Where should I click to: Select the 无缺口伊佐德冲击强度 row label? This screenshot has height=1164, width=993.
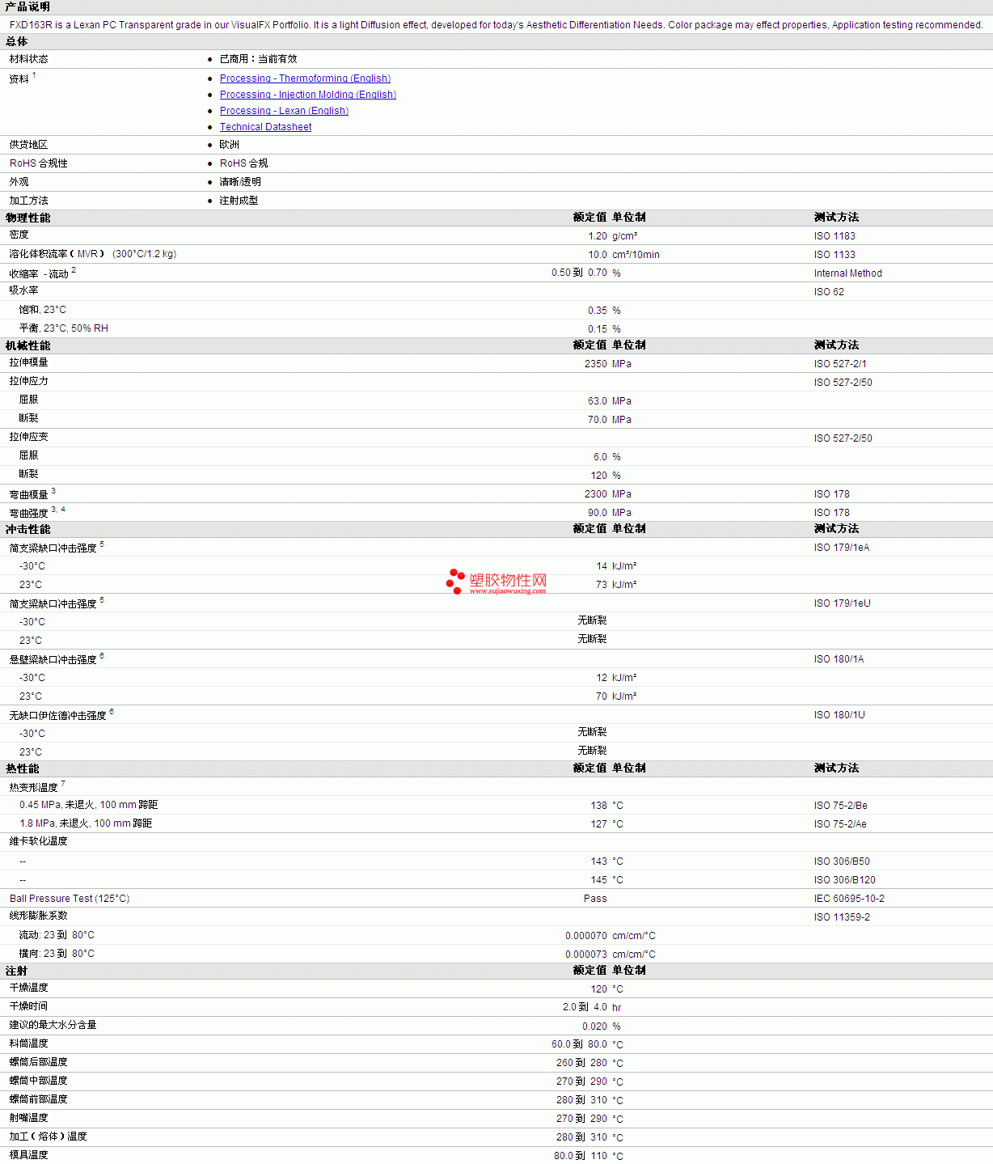(x=57, y=716)
